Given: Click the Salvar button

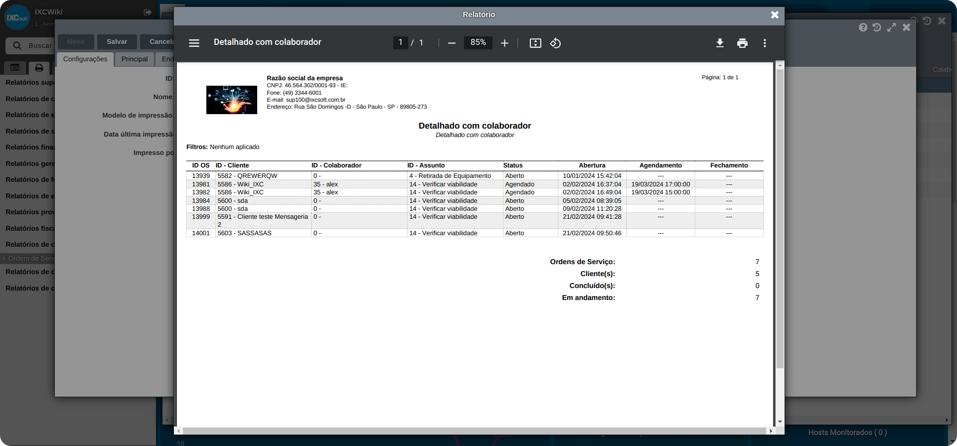Looking at the screenshot, I should point(117,42).
